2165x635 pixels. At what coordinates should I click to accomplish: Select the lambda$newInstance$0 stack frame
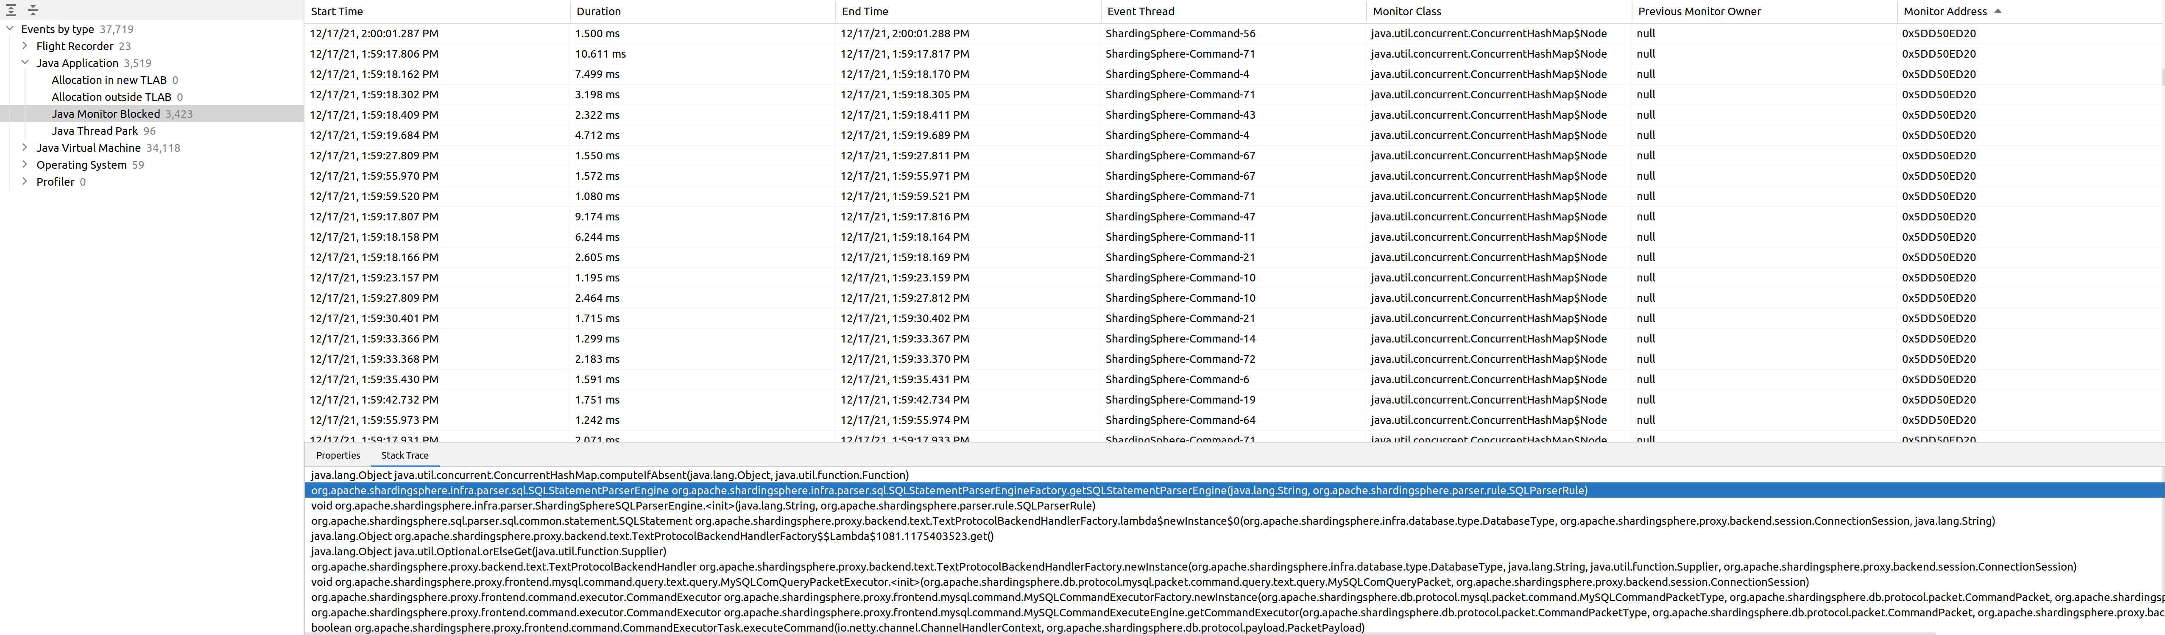[x=1234, y=521]
